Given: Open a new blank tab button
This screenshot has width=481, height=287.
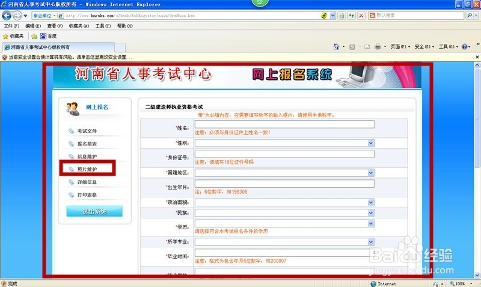Looking at the screenshot, I should 120,48.
